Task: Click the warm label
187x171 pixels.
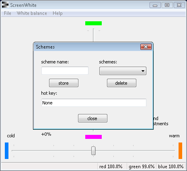Action: pyautogui.click(x=174, y=136)
